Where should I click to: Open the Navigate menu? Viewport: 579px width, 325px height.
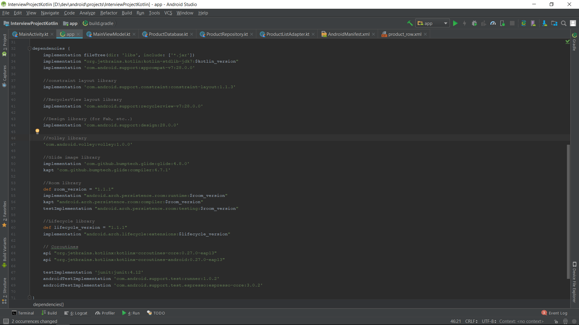(50, 13)
